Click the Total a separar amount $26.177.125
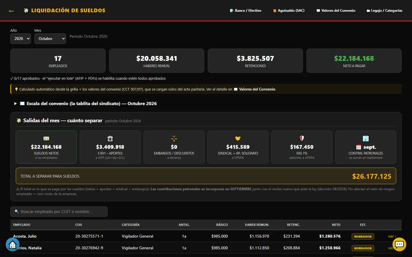412x257 pixels. (x=372, y=176)
